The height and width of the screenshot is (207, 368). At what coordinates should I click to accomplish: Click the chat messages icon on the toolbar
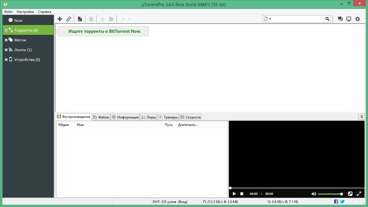(340, 19)
